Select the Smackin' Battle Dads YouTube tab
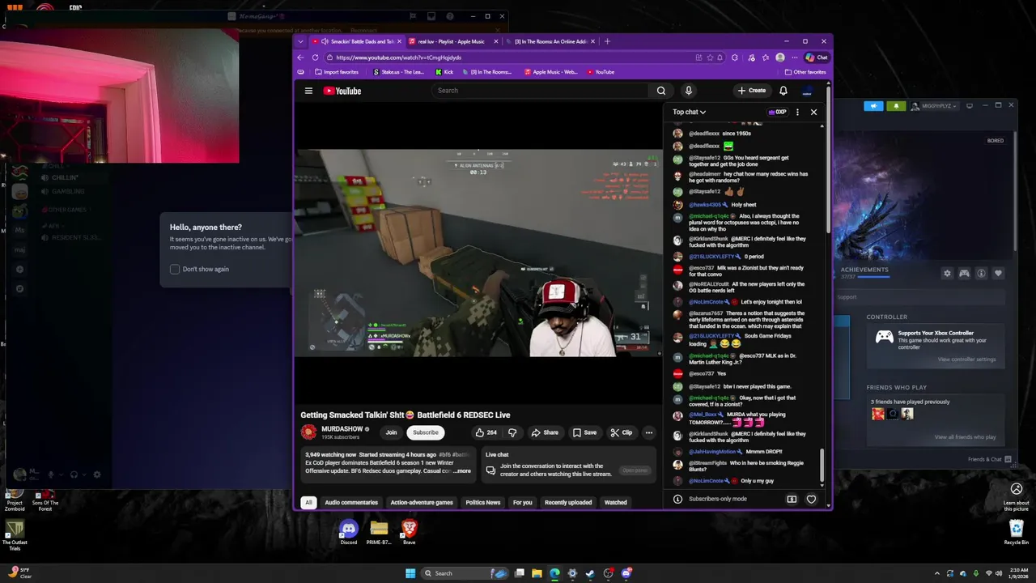This screenshot has width=1036, height=583. click(357, 41)
